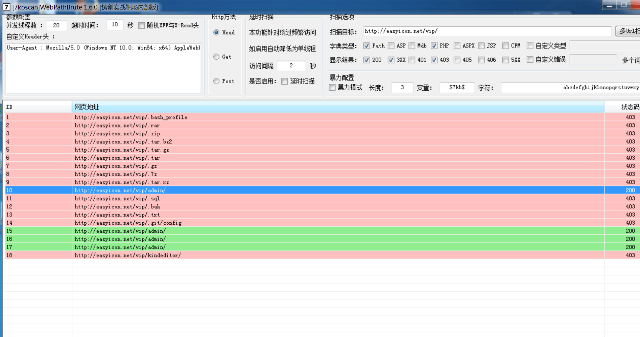Uncheck the 403 status result filter
The image size is (640, 337).
click(x=434, y=60)
